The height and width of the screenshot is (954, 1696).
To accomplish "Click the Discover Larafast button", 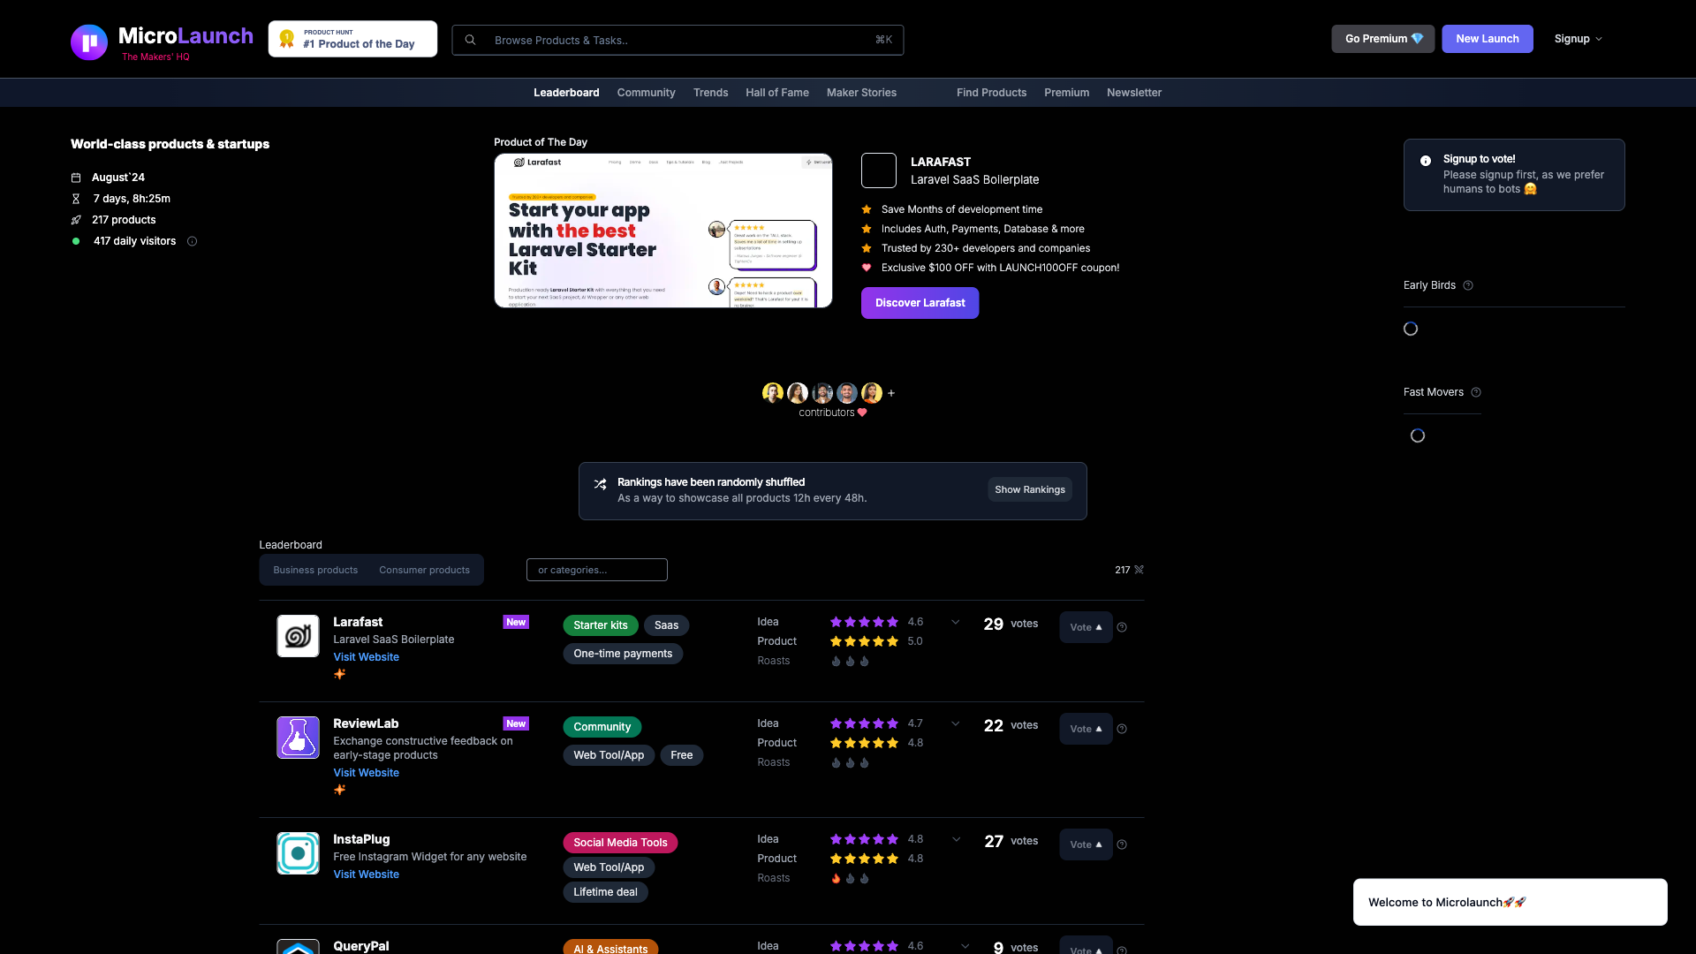I will tap(920, 303).
